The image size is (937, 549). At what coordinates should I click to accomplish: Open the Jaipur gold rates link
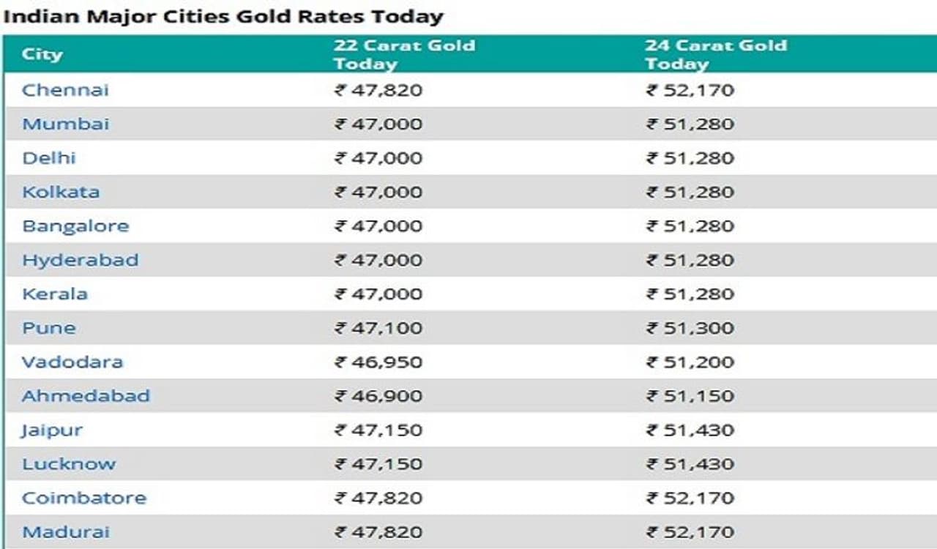click(51, 430)
